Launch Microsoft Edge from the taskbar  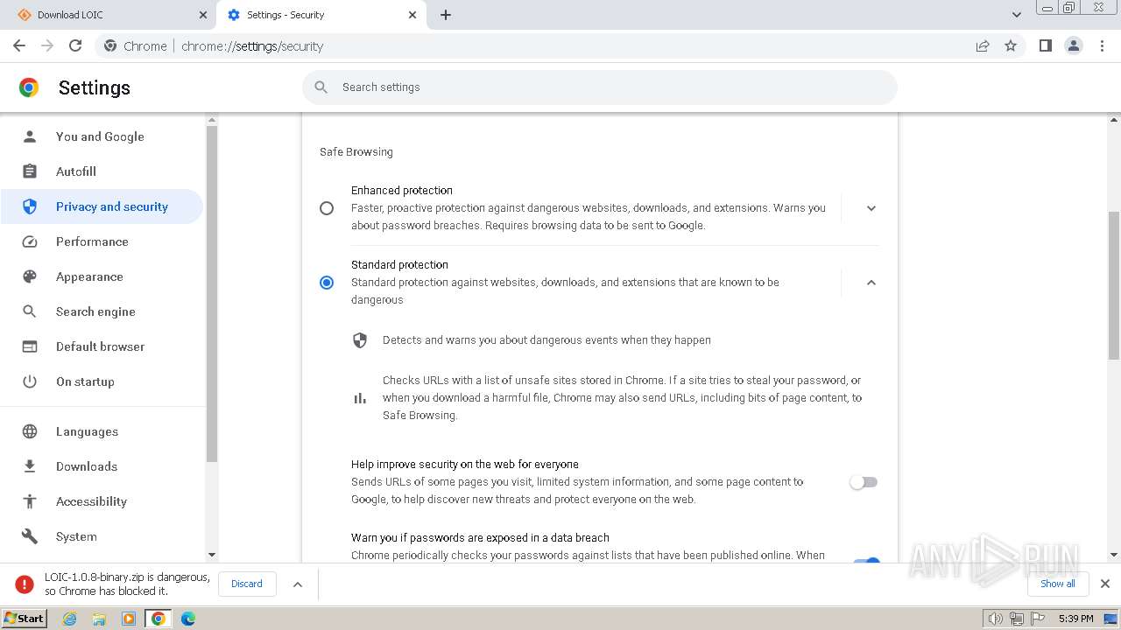(x=188, y=619)
